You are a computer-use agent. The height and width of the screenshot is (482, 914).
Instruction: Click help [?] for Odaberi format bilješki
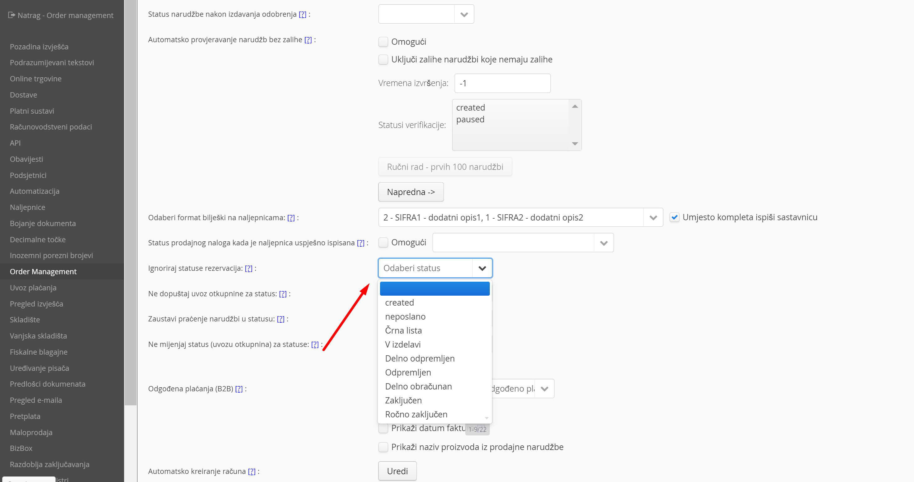coord(290,218)
